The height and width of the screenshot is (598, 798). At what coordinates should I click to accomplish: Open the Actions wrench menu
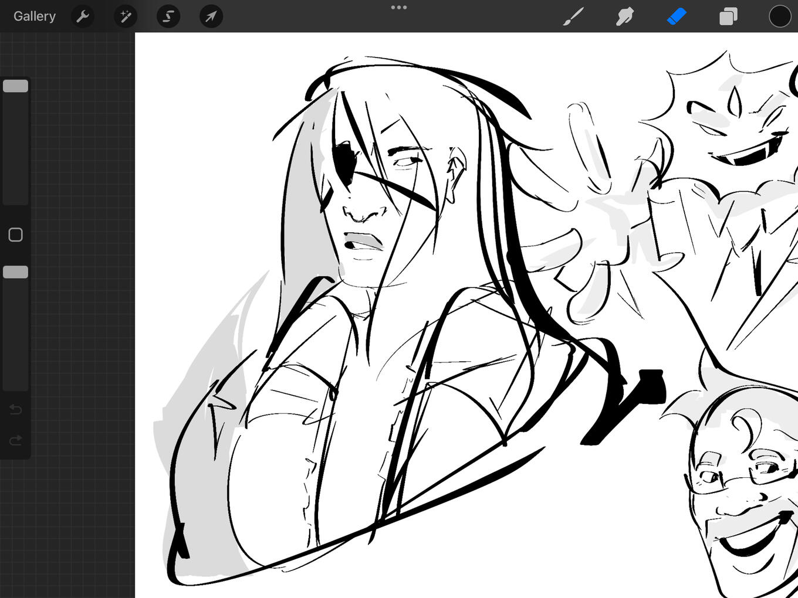pos(83,16)
